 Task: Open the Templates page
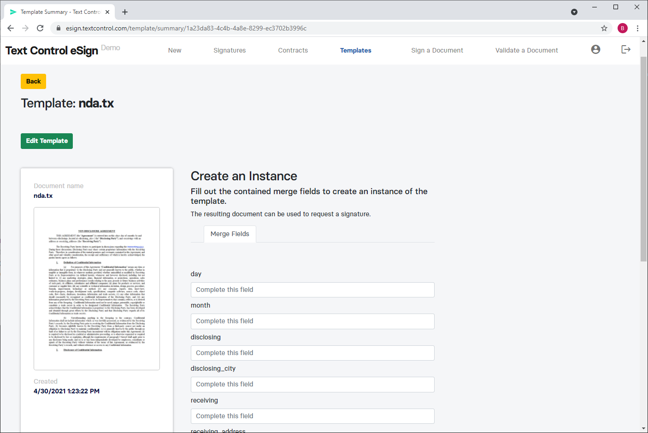click(356, 50)
